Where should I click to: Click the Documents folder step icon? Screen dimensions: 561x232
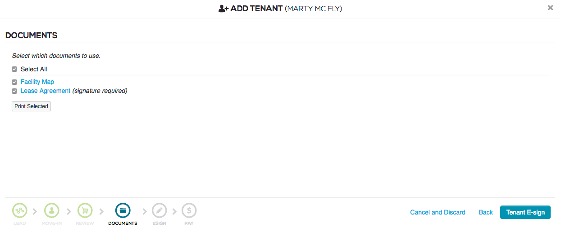123,210
